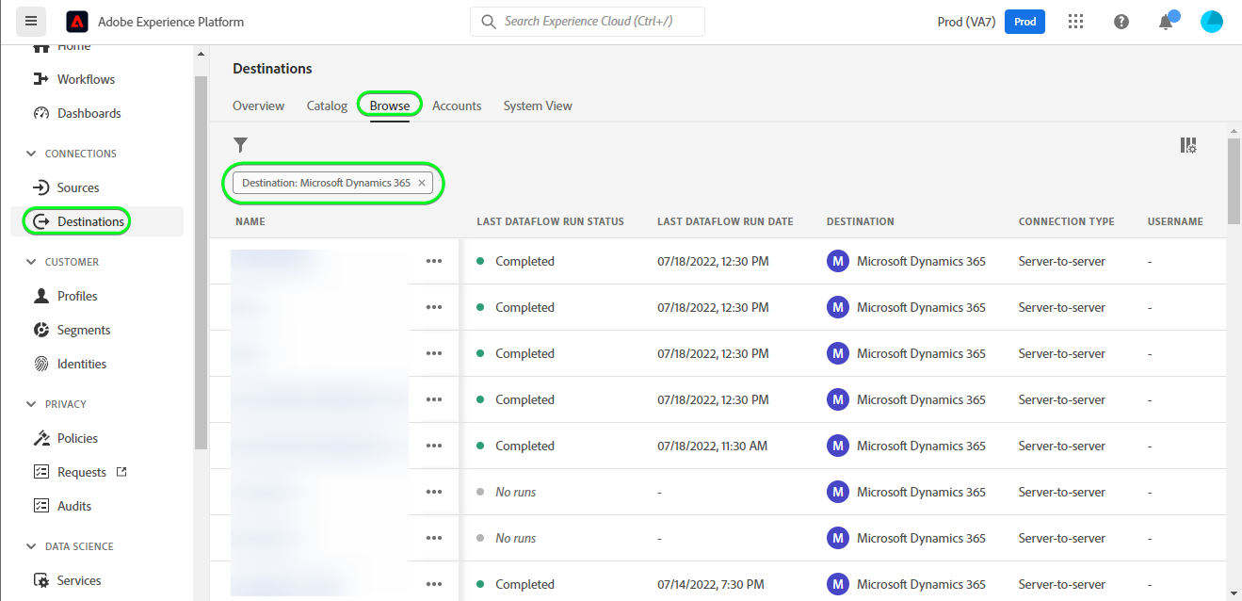Click first 'No runs' status cell
Viewport: 1242px width, 601px height.
click(x=515, y=492)
